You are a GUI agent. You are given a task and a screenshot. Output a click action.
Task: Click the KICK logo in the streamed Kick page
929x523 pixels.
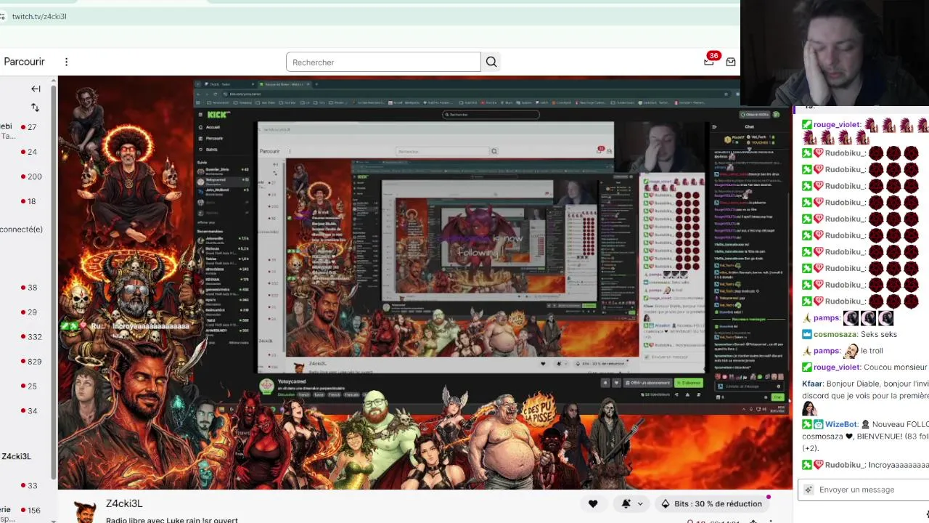click(x=218, y=115)
